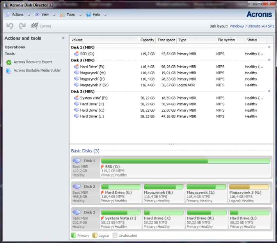Sort by the Volume column header
Viewport: 277px width, 243px height.
(104, 40)
